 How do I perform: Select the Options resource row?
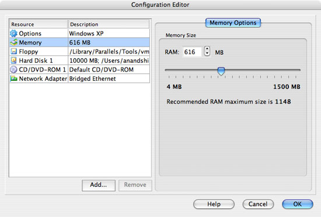(x=79, y=33)
